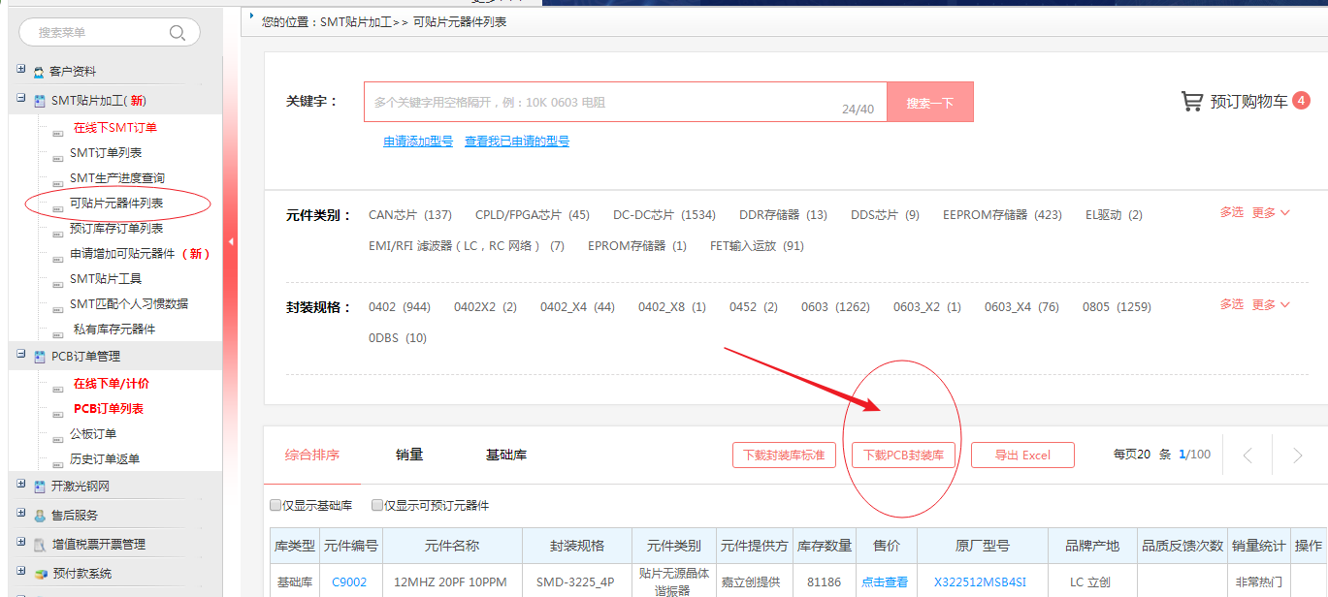Switch to the 基础库 tab
This screenshot has height=597, width=1328.
click(x=506, y=455)
